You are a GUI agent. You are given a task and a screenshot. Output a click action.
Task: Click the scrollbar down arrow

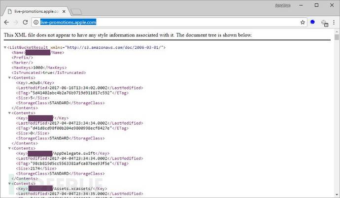pyautogui.click(x=337, y=195)
